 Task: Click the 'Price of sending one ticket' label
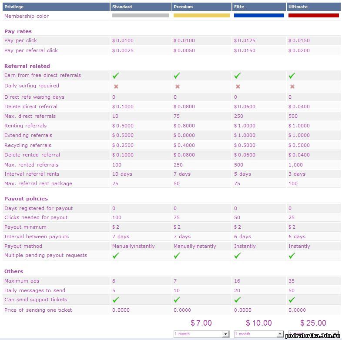(38, 310)
